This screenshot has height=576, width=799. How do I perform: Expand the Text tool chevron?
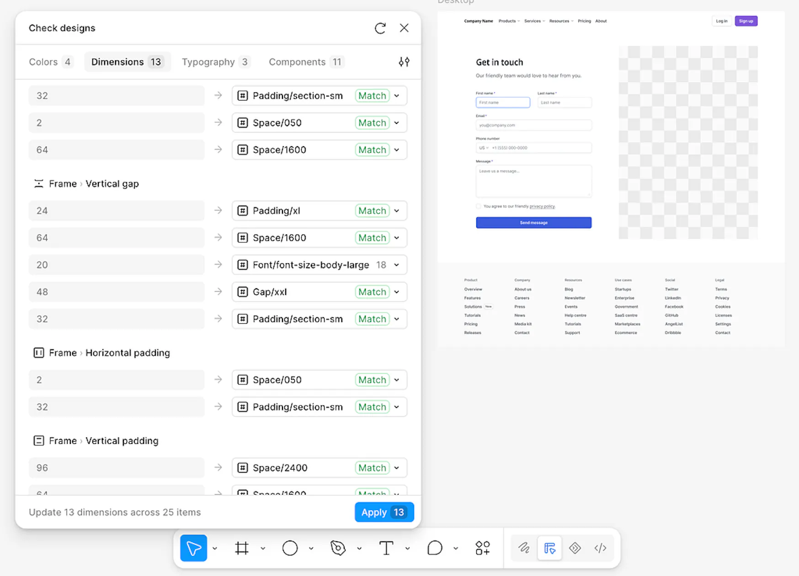[408, 548]
